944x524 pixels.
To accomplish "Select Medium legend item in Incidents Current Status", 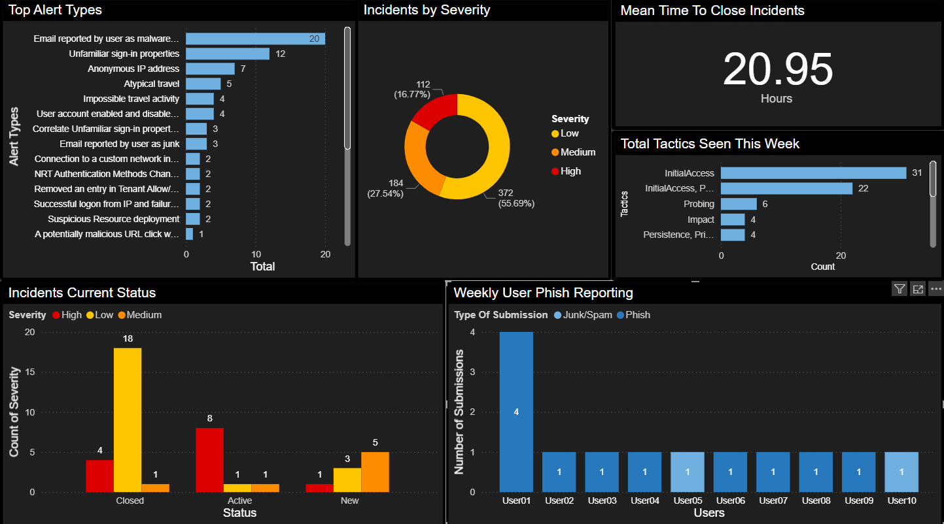I will point(139,315).
